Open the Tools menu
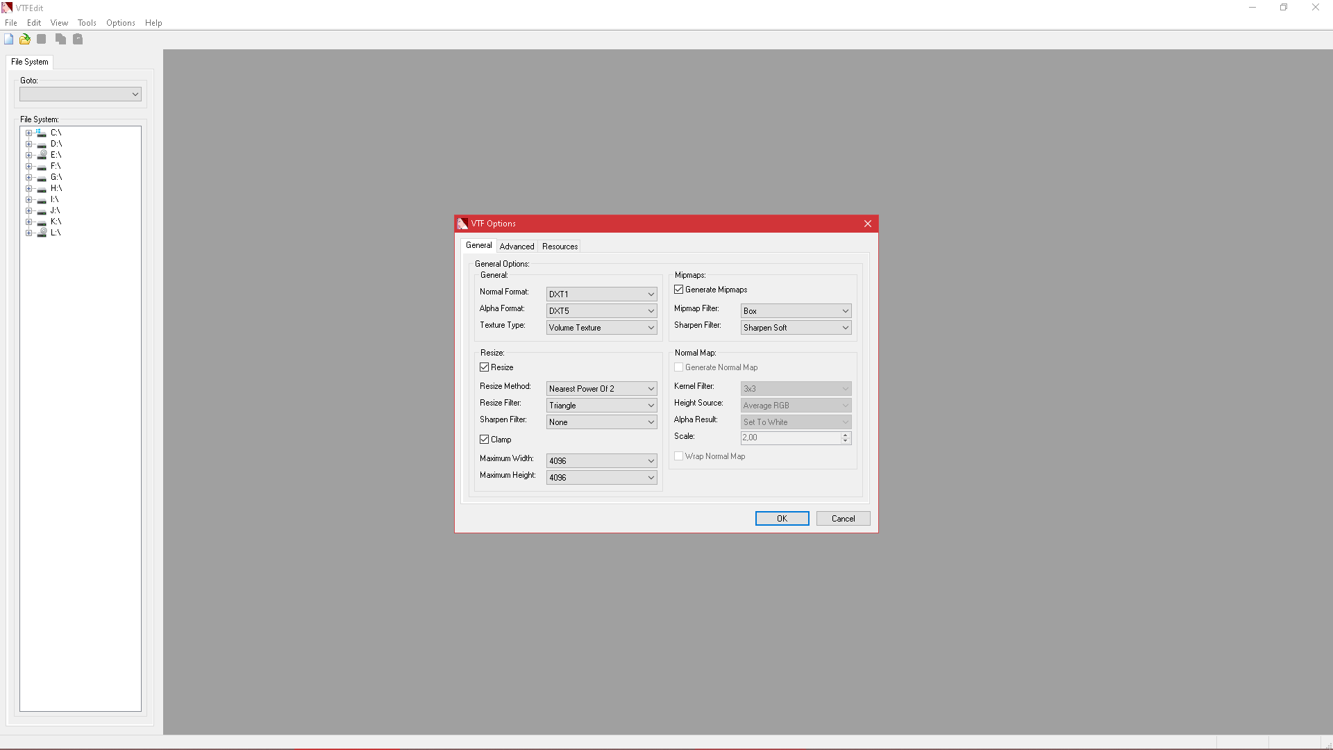 pos(87,23)
